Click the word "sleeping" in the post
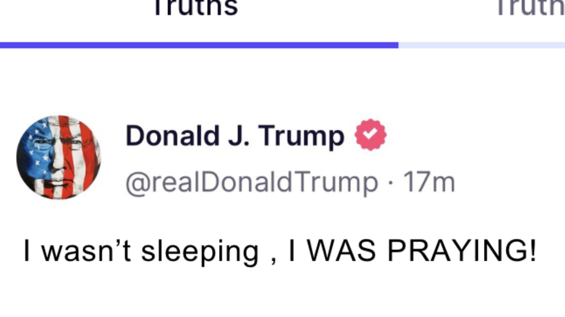 [200, 251]
